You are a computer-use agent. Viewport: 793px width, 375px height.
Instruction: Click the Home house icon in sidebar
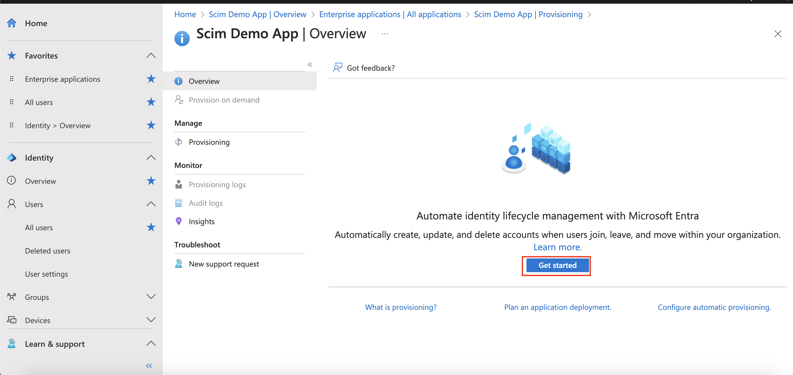coord(12,23)
